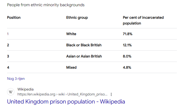Select the "Mixed" ethnic group cell
This screenshot has height=110, width=180.
pos(71,67)
